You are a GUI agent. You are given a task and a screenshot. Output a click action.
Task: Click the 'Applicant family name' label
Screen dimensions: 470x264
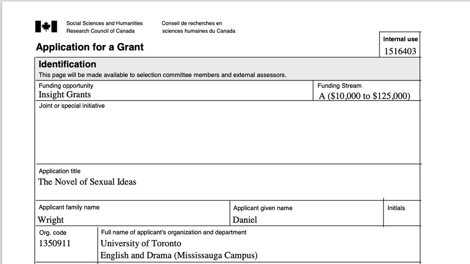pyautogui.click(x=69, y=207)
